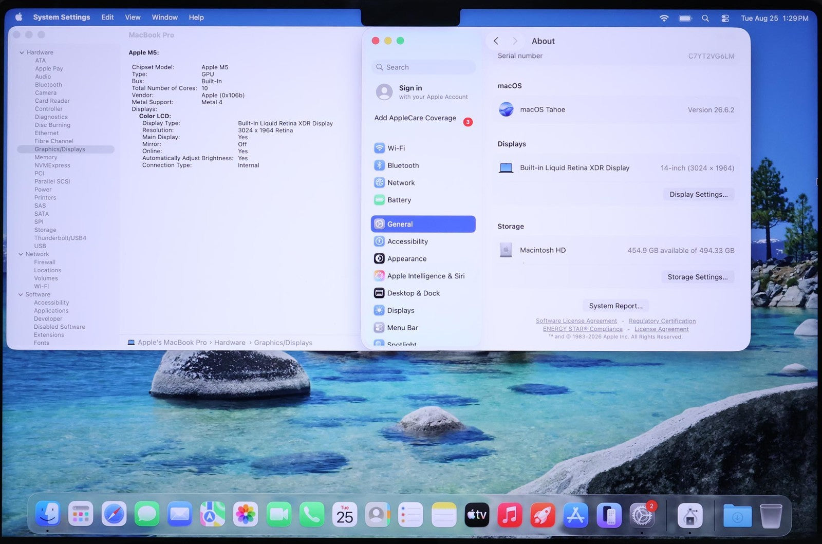
Task: Open the Mail app in the Dock
Action: coord(180,514)
